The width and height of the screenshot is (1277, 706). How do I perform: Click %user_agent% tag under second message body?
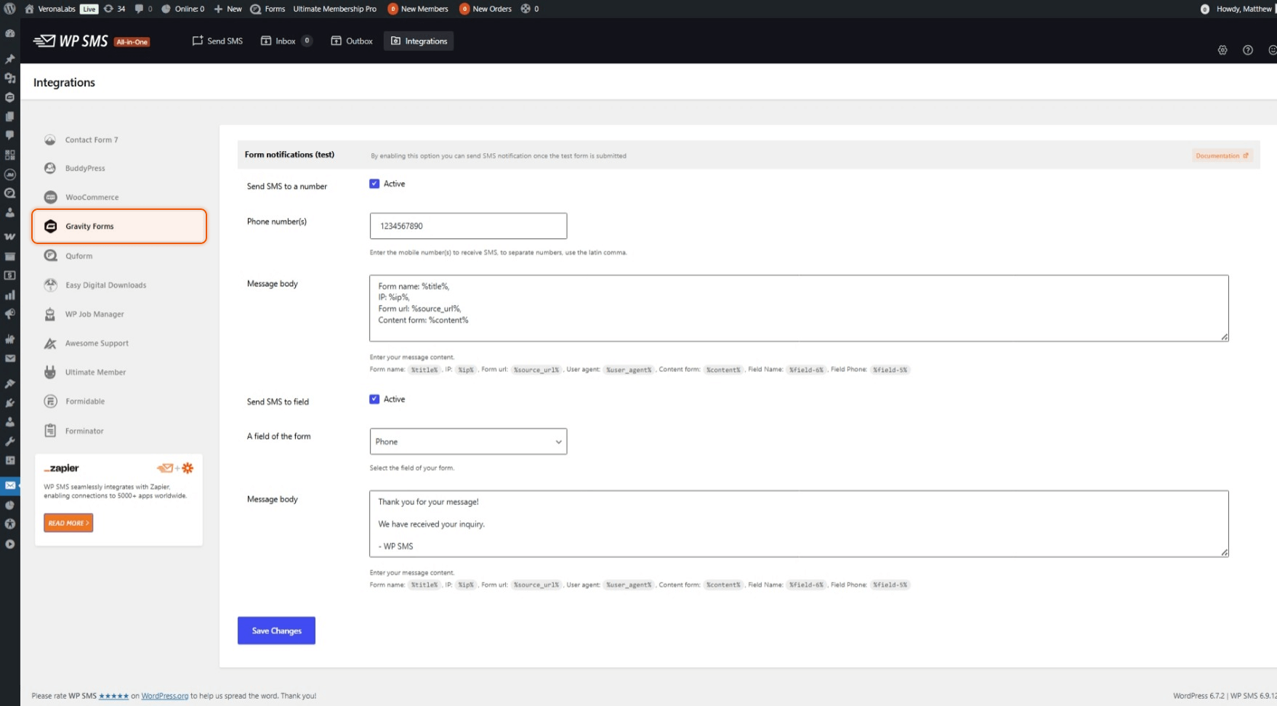pos(629,585)
